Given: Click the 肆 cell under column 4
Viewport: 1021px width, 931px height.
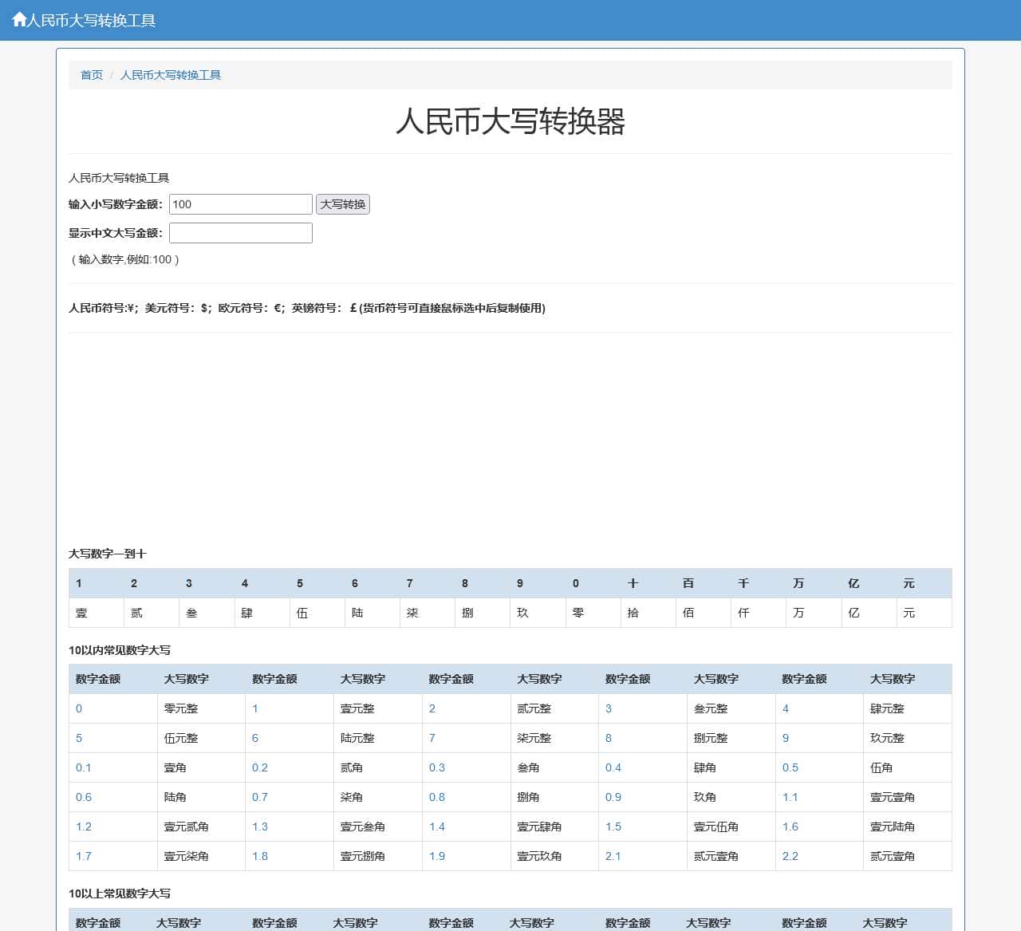Looking at the screenshot, I should coord(262,613).
